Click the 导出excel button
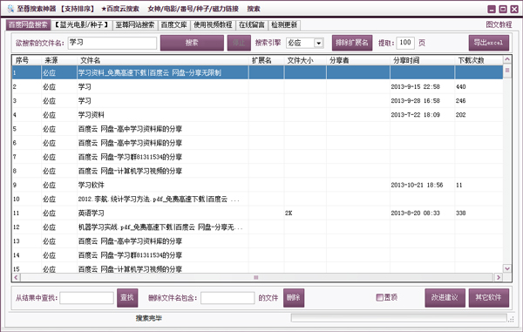 [489, 43]
